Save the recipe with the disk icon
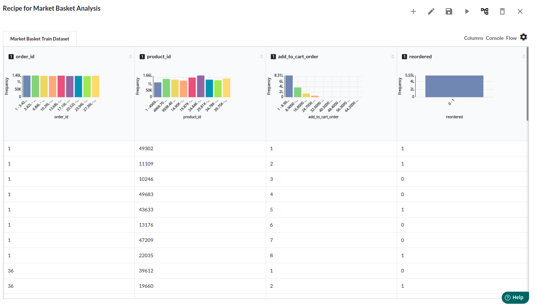The height and width of the screenshot is (308, 538). [x=449, y=11]
